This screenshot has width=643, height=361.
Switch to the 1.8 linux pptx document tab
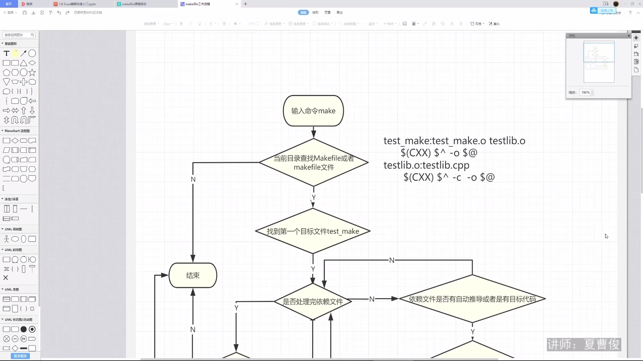point(82,4)
